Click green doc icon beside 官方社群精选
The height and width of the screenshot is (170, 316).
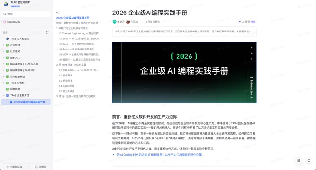point(7,76)
